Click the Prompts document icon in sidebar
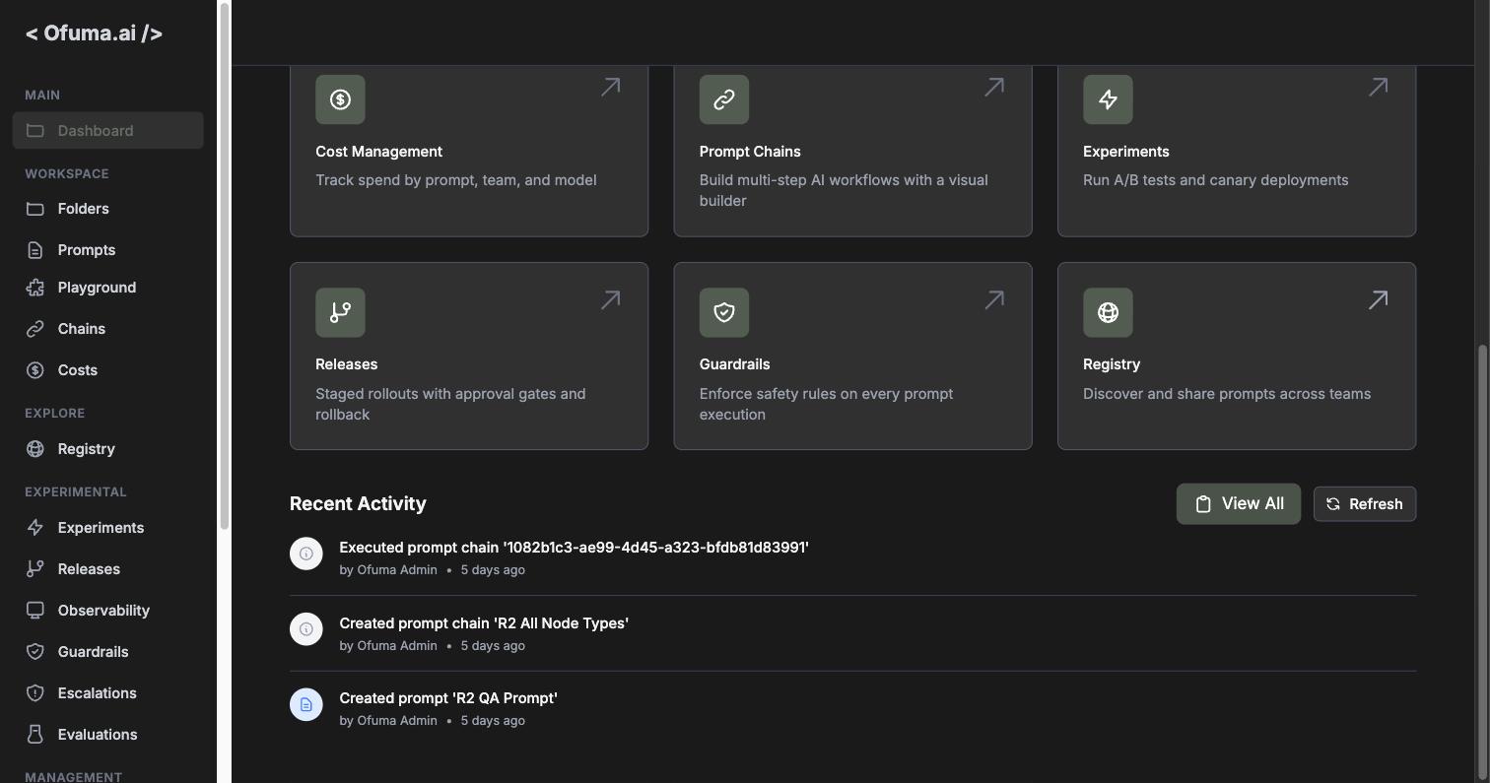 35,250
